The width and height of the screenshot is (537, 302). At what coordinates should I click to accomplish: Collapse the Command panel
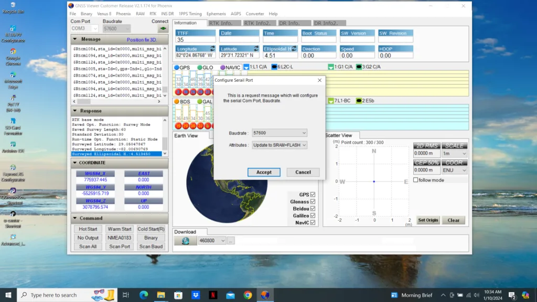[x=75, y=218]
